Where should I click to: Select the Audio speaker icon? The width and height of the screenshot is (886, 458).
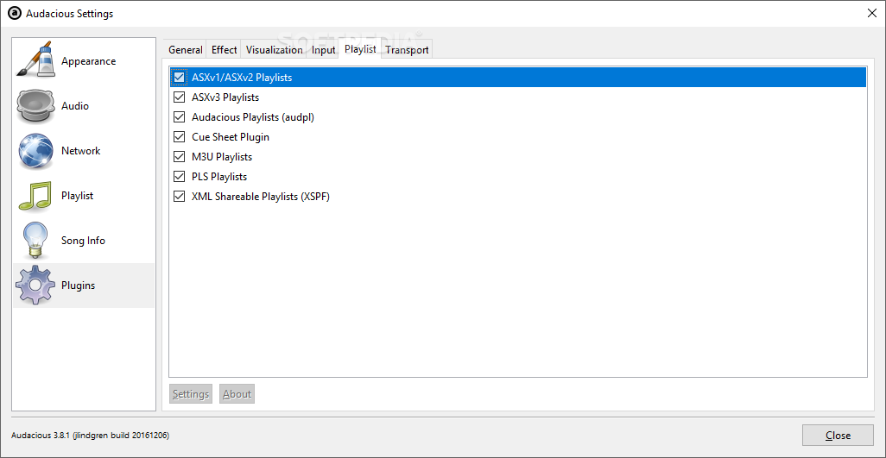point(35,105)
